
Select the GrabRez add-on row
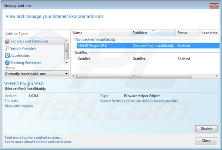click(x=148, y=59)
